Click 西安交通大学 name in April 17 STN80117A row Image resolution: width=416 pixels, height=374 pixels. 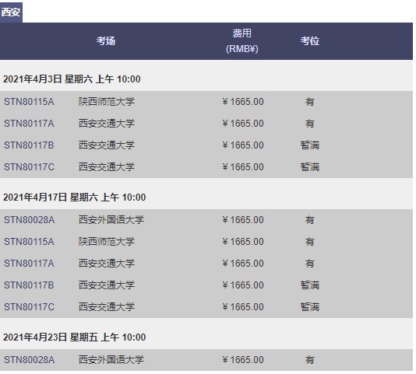tap(107, 264)
